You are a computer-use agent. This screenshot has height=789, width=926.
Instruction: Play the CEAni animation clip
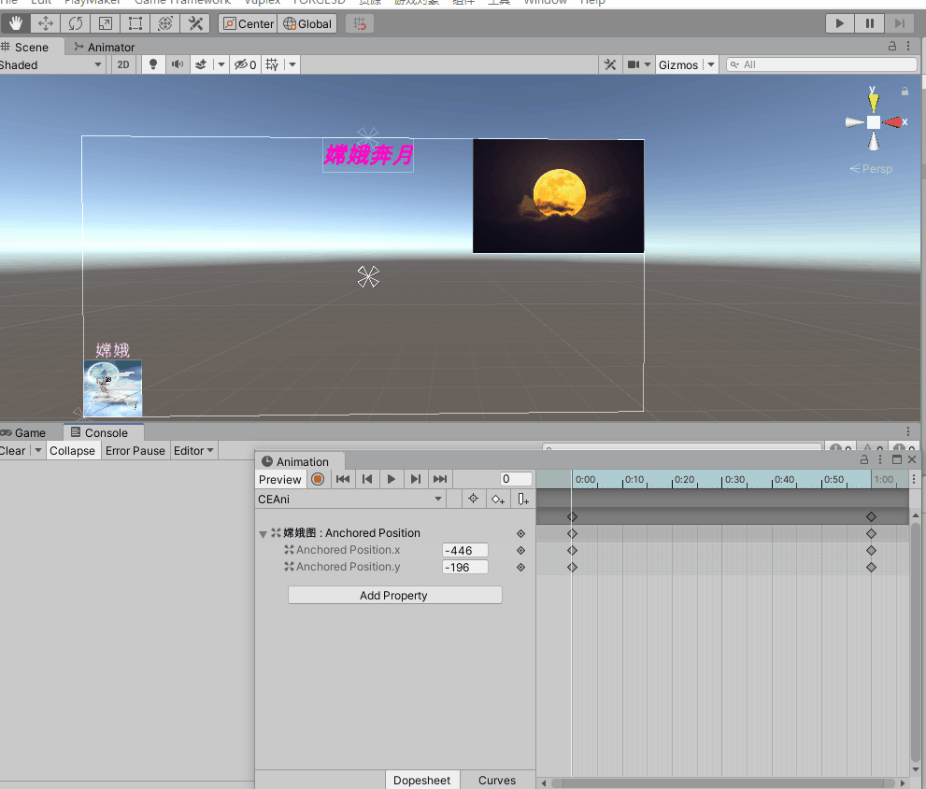(391, 479)
